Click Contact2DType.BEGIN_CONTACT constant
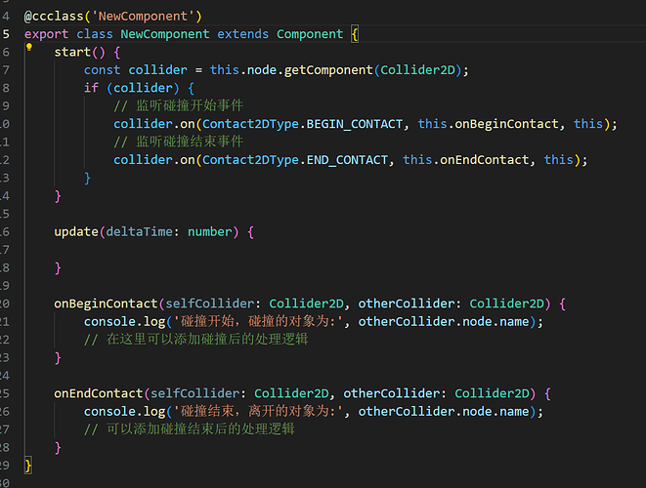This screenshot has width=646, height=488. coord(302,124)
